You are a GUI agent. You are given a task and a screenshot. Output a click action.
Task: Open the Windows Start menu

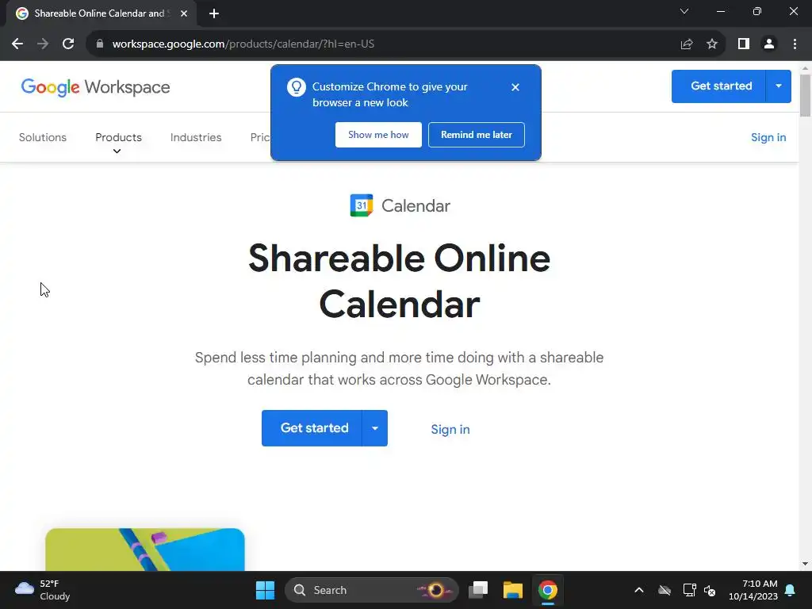[265, 590]
